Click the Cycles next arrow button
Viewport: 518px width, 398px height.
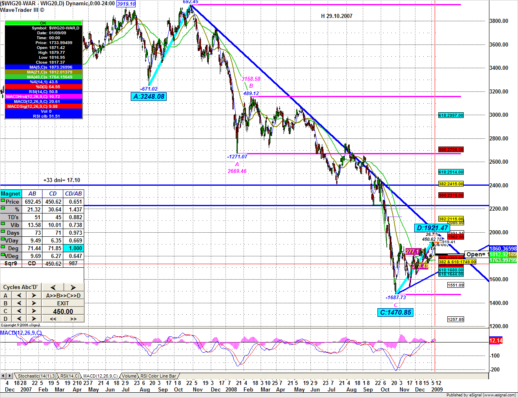pyautogui.click(x=73, y=287)
